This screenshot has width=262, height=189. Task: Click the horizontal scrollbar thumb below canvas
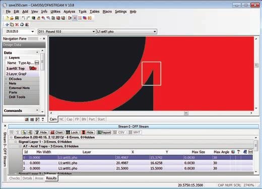click(186, 113)
